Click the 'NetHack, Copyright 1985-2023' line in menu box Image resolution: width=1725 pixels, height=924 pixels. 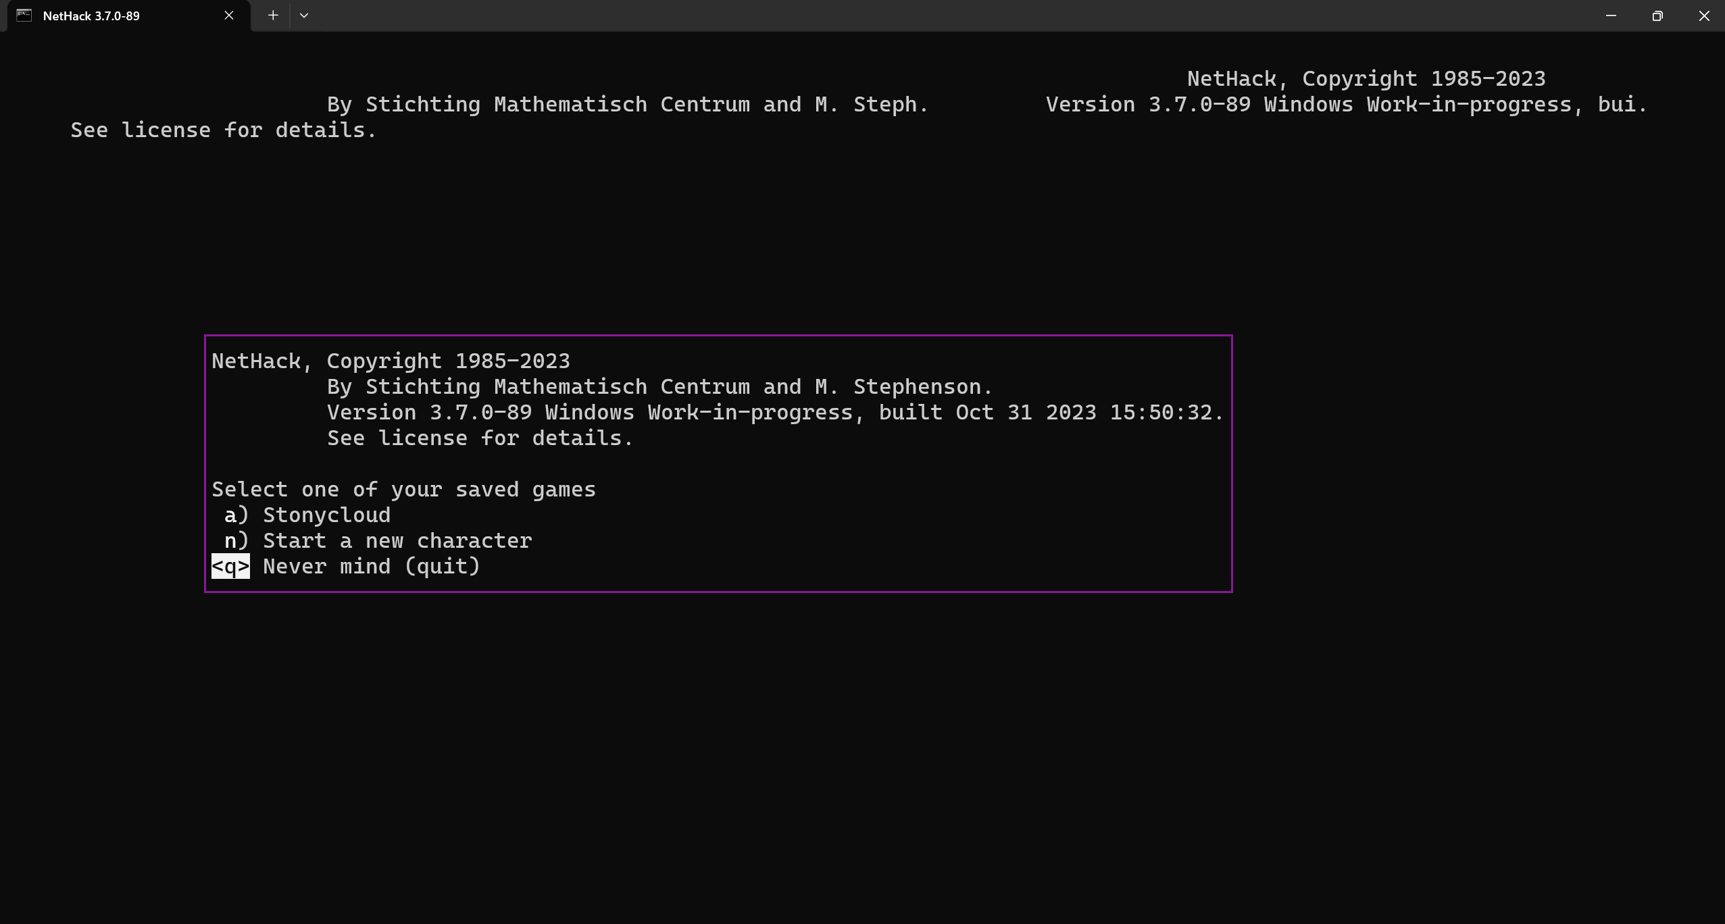[x=391, y=361]
